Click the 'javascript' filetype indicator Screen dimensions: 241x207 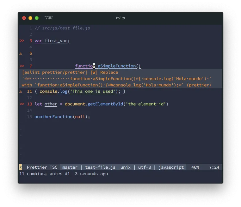coord(171,167)
